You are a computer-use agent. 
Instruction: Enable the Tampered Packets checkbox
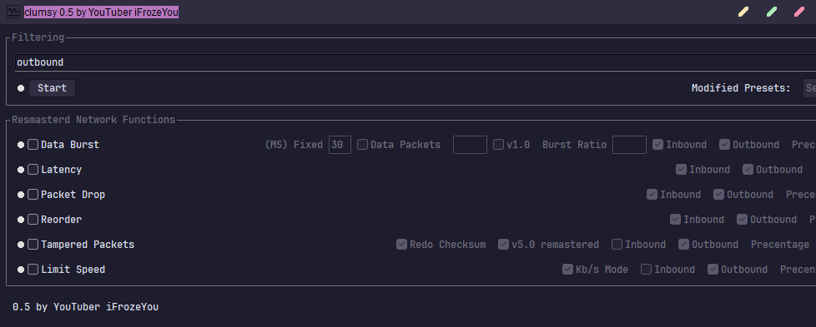click(x=33, y=245)
